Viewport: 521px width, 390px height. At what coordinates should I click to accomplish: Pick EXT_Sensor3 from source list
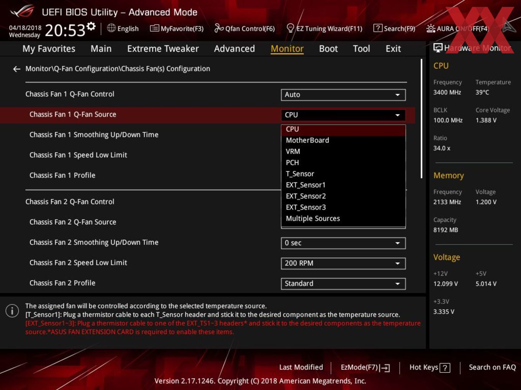(x=343, y=207)
